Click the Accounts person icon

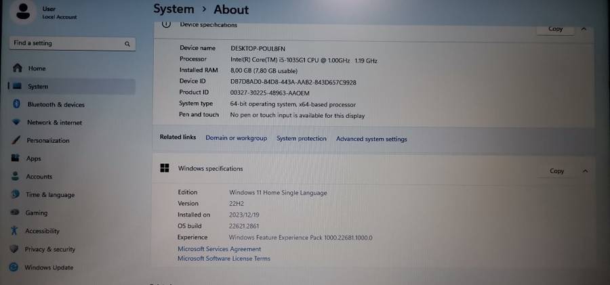(14, 177)
